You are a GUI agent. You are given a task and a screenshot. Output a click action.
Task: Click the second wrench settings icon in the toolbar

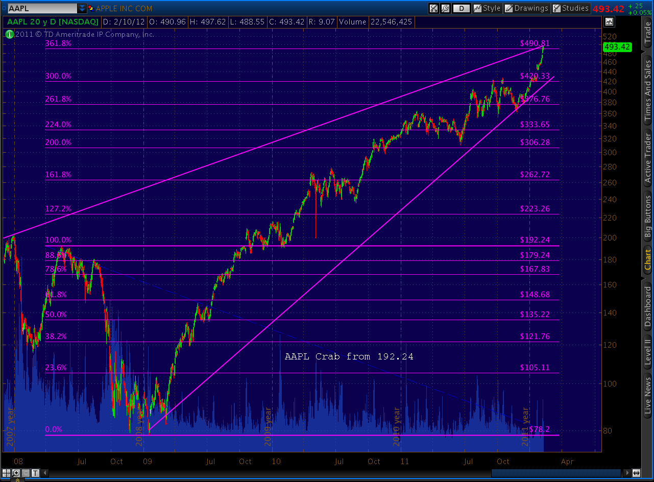coord(445,8)
